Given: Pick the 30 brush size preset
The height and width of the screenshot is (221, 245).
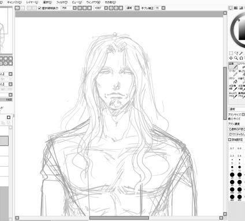Looking at the screenshot, I should tap(239, 175).
